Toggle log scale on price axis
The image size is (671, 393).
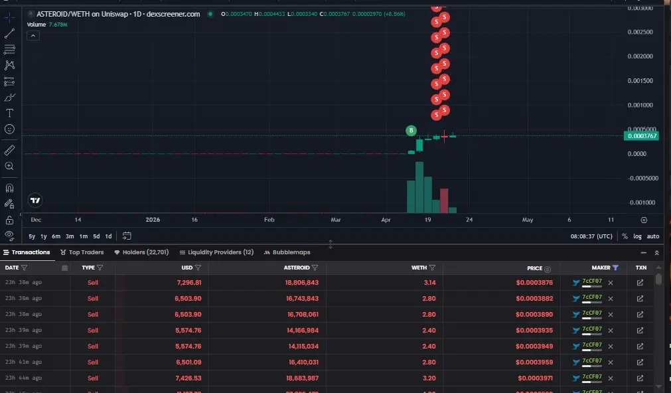(x=637, y=236)
